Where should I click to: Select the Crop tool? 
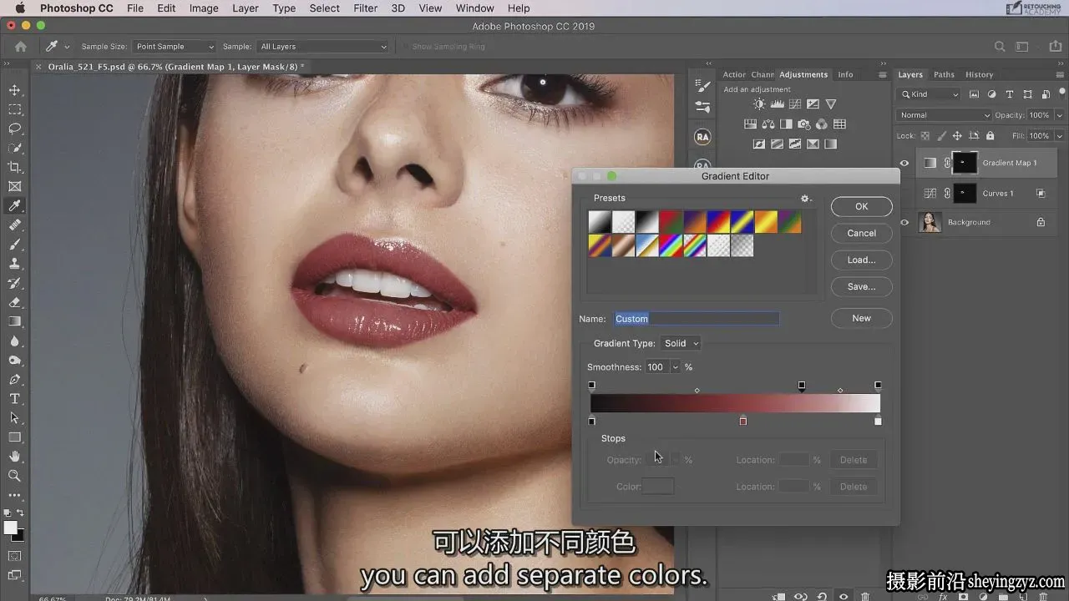(14, 167)
